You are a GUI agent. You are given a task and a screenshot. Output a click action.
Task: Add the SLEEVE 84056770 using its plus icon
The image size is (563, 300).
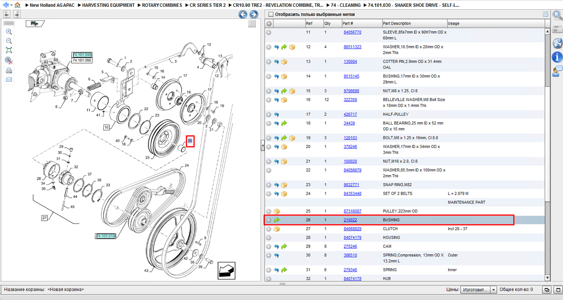click(269, 33)
